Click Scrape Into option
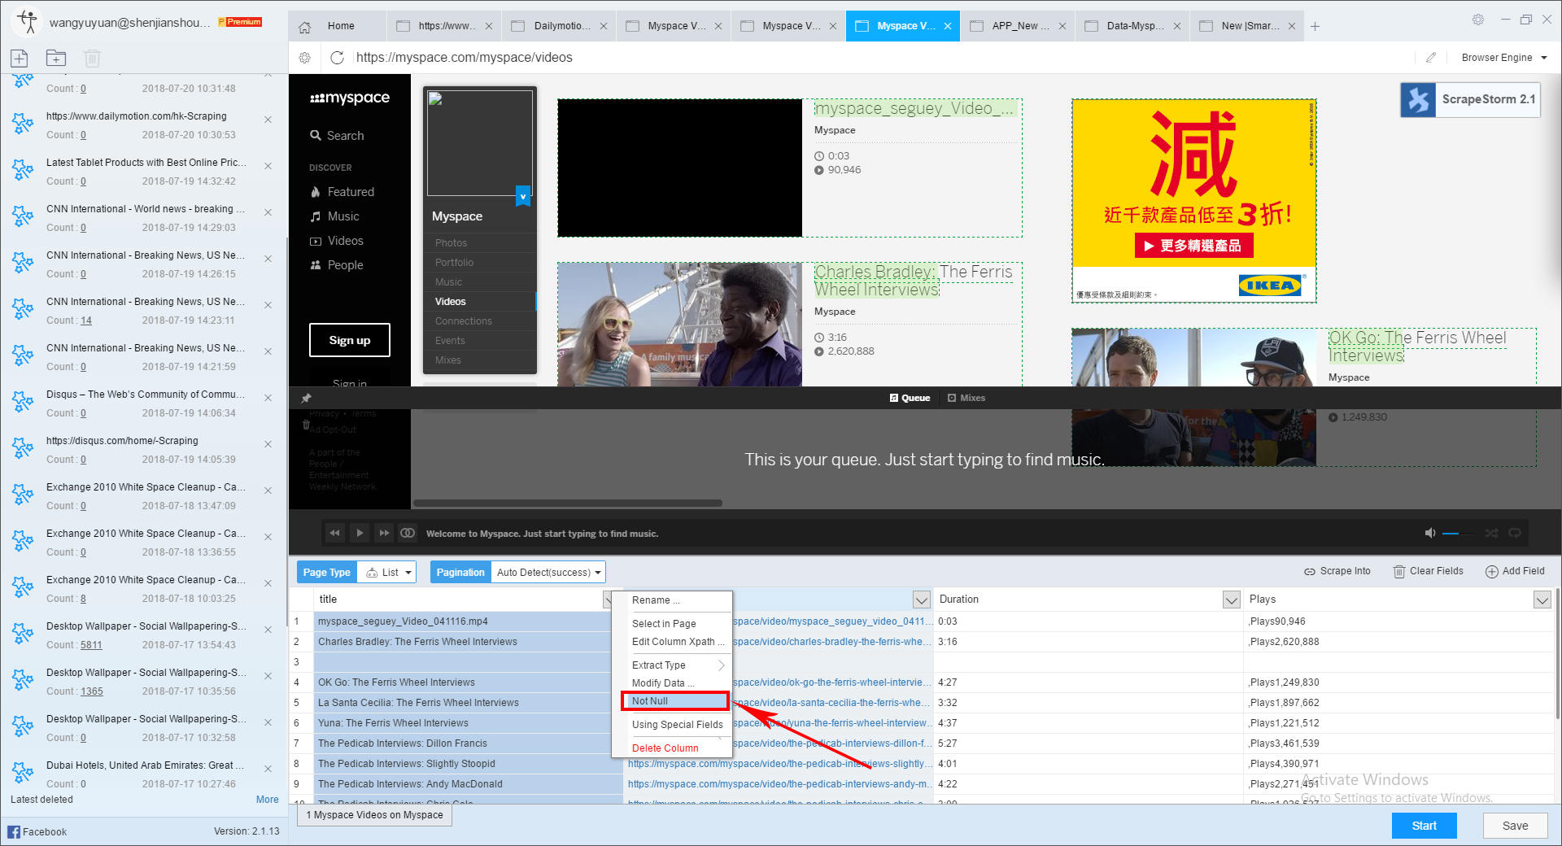1562x846 pixels. pyautogui.click(x=1337, y=571)
